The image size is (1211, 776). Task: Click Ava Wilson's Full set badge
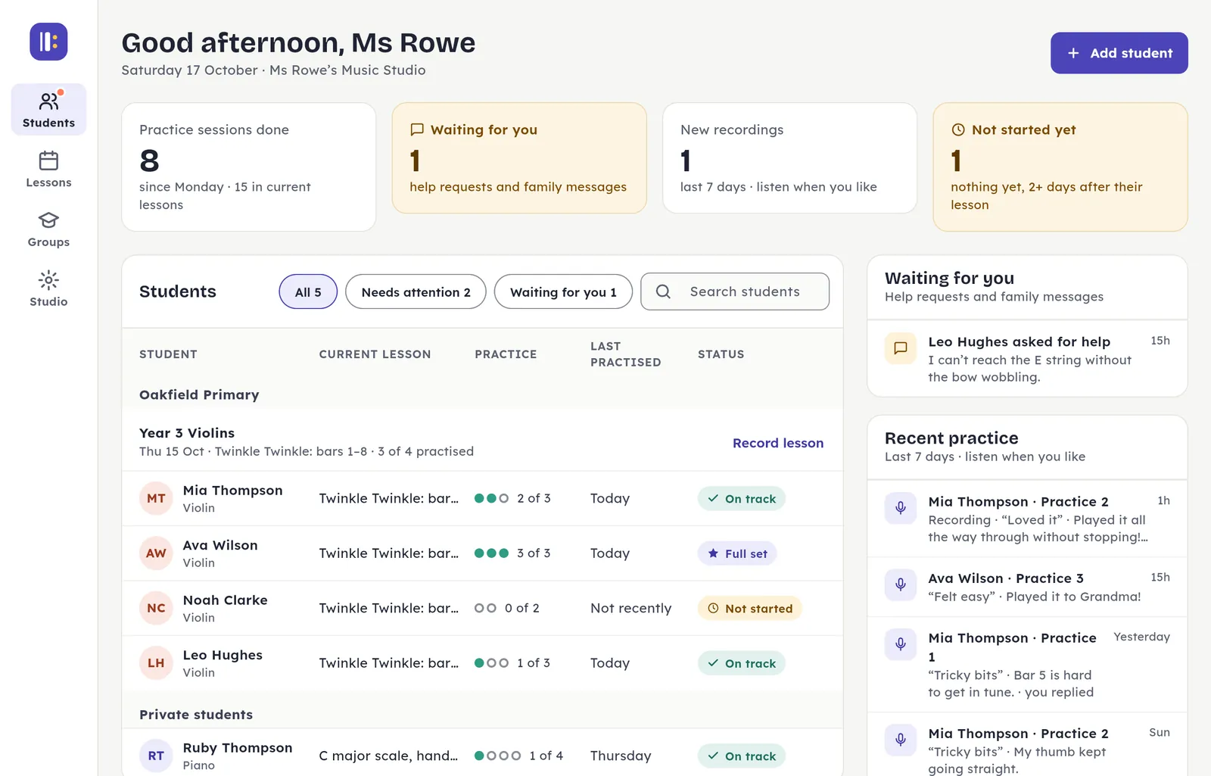coord(737,553)
